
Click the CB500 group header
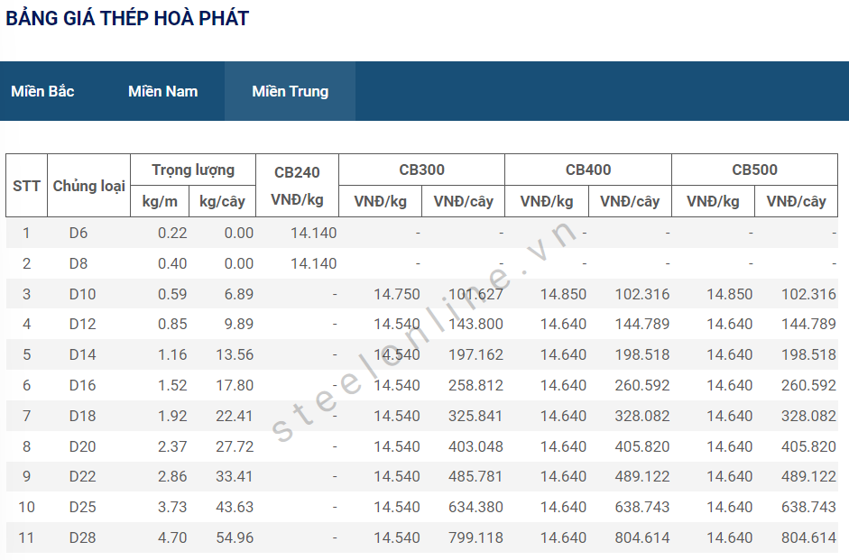coord(755,170)
